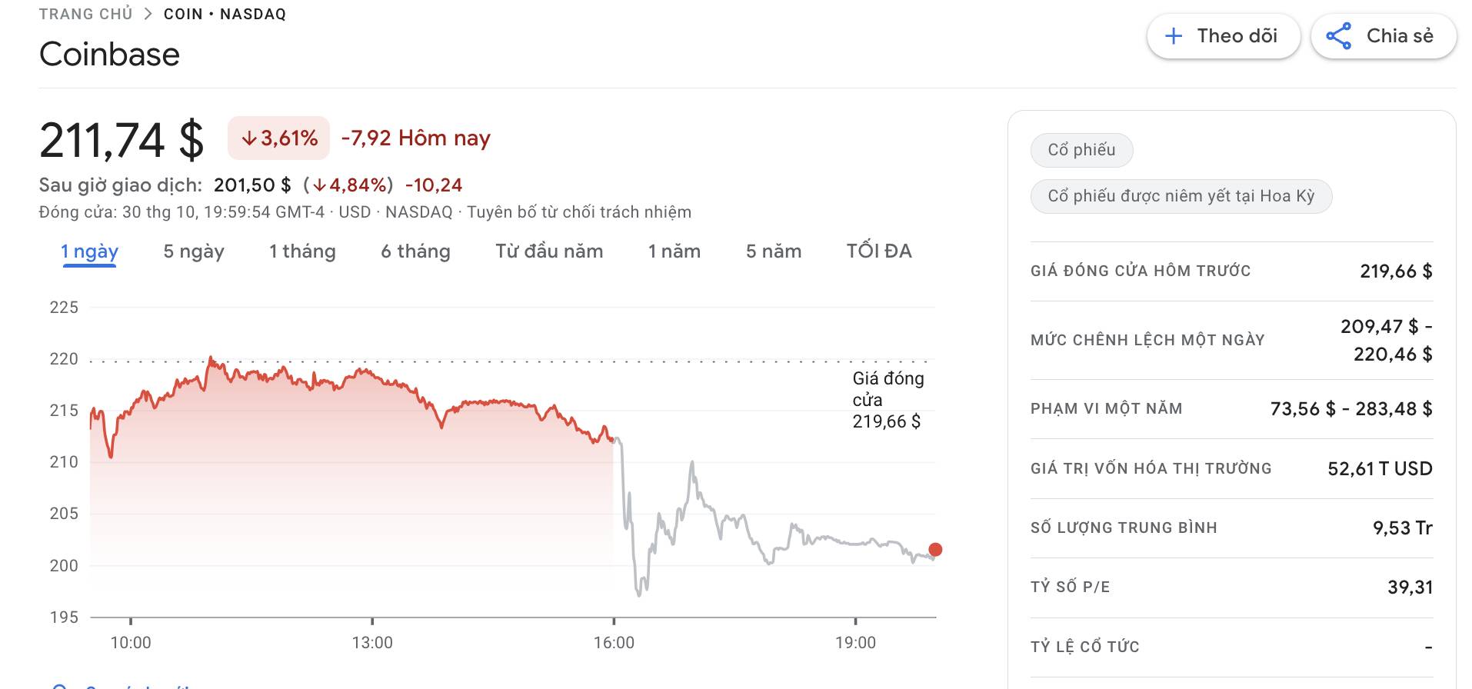The height and width of the screenshot is (689, 1472).
Task: Select the 1 ngày time range tab
Action: coord(89,251)
